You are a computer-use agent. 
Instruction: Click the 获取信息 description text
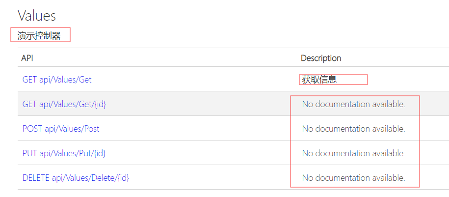[x=319, y=80]
